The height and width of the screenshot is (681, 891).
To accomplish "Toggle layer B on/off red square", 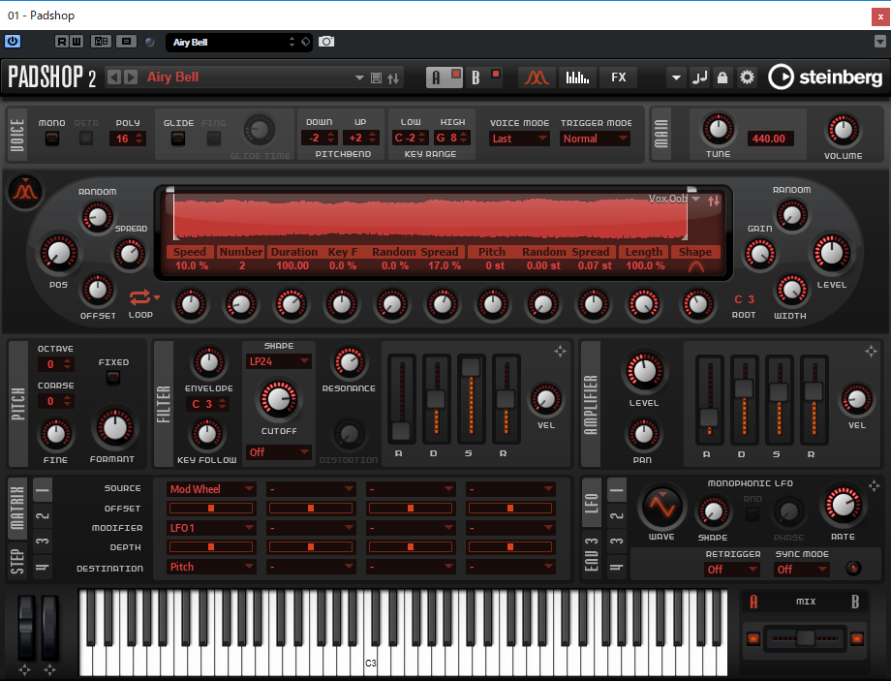I will 496,74.
